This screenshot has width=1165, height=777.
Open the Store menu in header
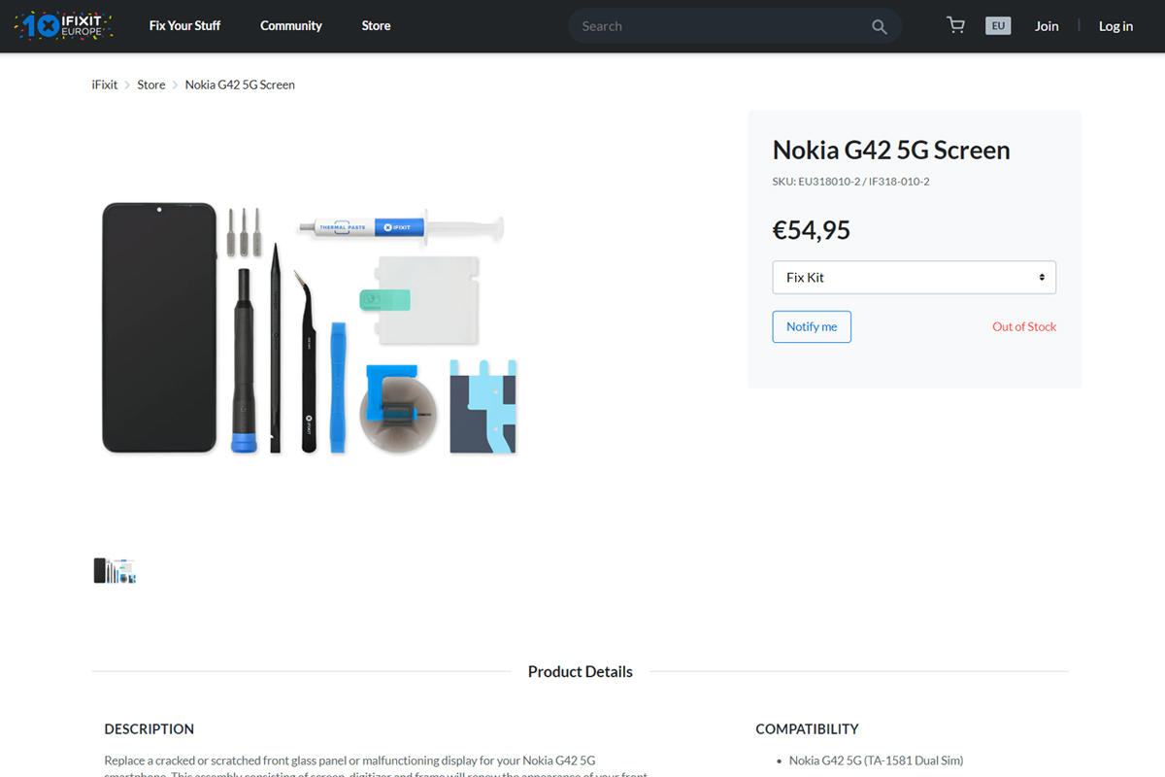[x=376, y=26]
